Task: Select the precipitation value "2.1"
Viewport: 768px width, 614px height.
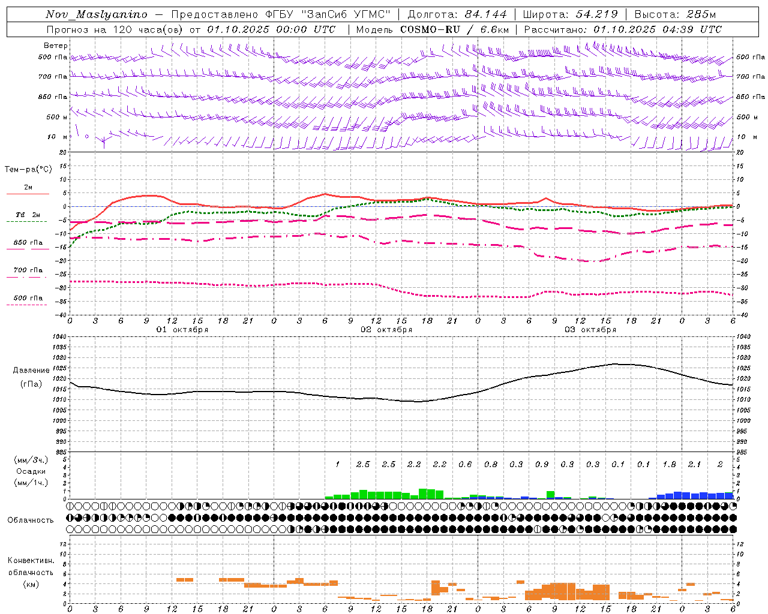Action: coord(694,465)
